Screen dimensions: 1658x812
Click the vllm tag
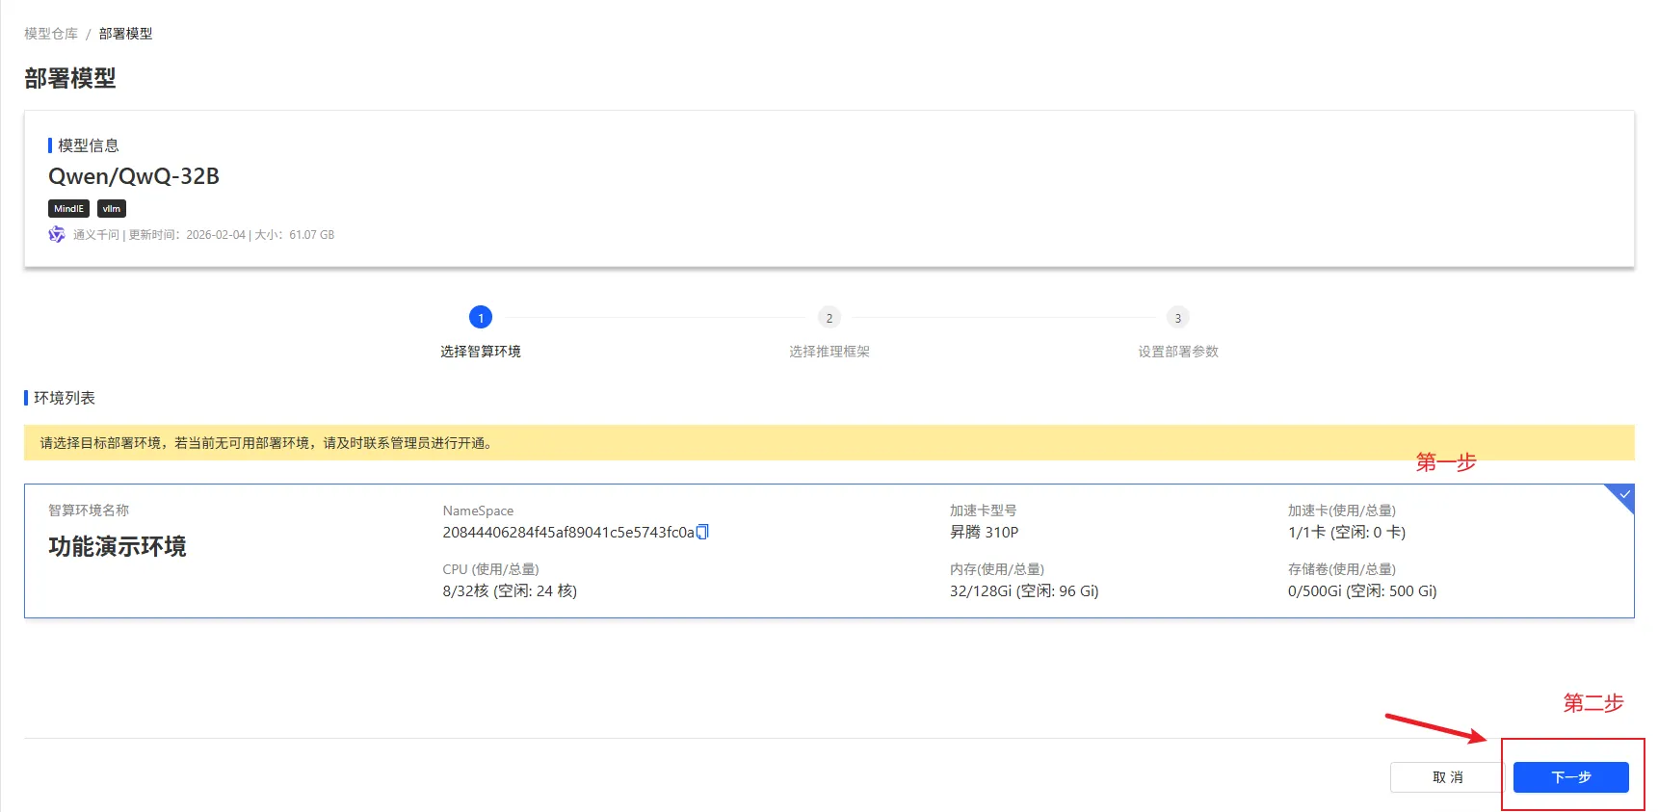point(112,208)
